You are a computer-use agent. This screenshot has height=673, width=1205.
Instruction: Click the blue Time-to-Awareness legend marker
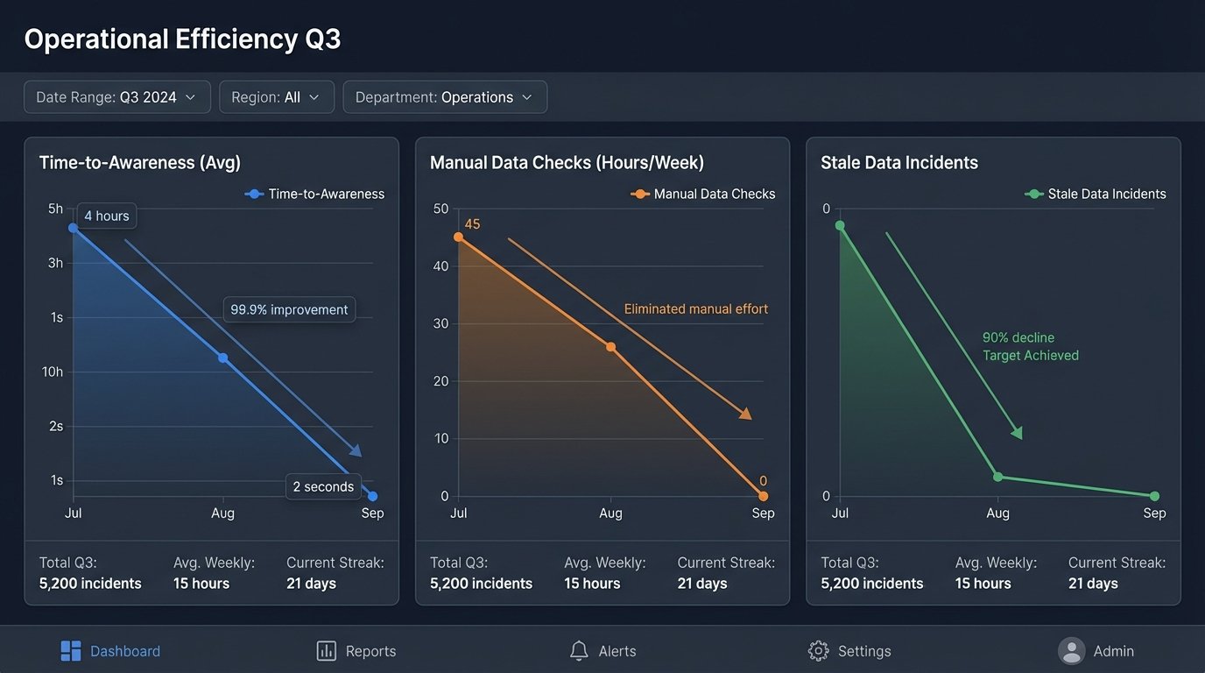point(252,194)
